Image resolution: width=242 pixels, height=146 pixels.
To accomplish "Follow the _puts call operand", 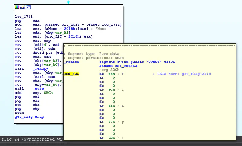I will tap(38, 89).
